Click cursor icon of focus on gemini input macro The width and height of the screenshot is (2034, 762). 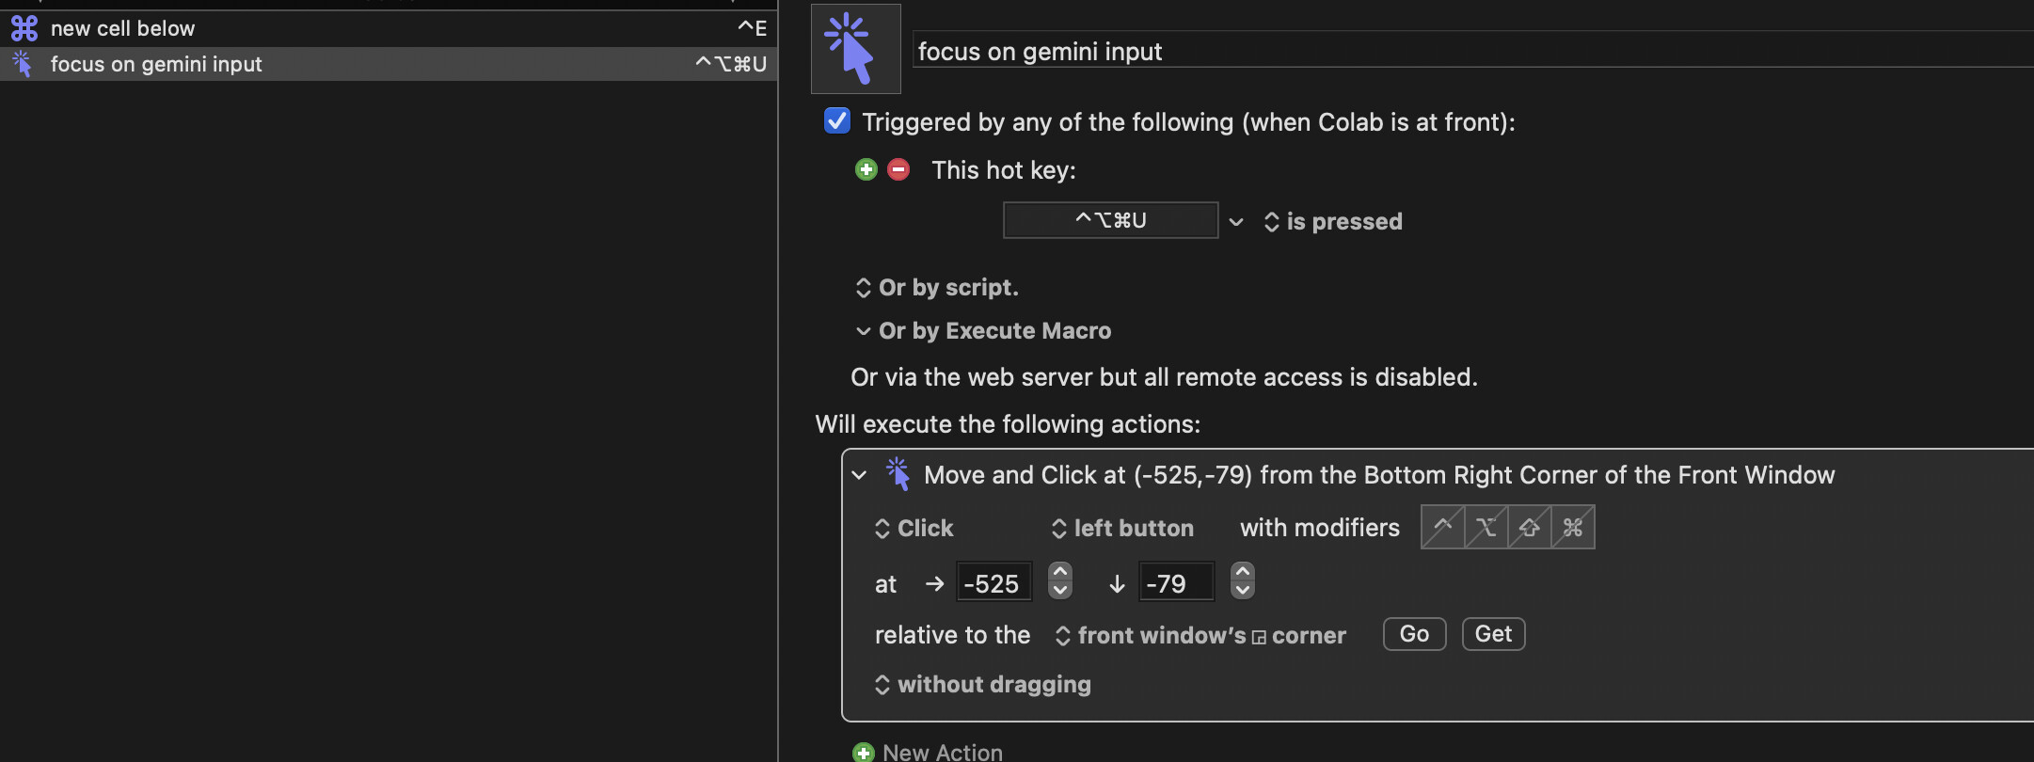click(x=23, y=64)
